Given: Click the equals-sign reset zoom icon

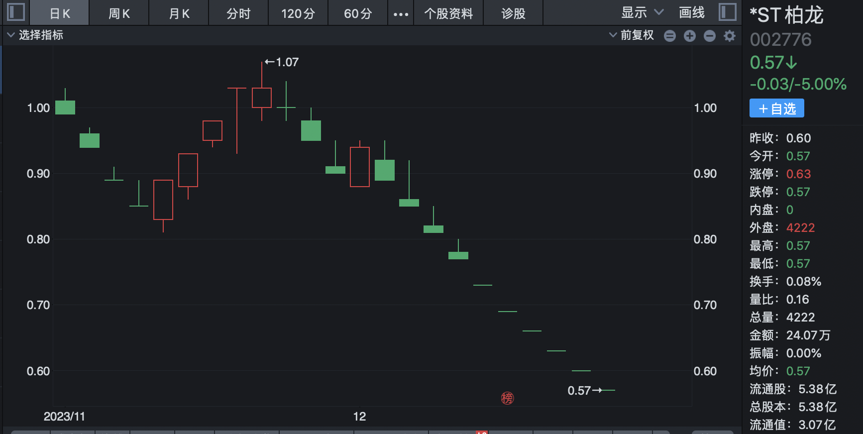Looking at the screenshot, I should tap(670, 36).
